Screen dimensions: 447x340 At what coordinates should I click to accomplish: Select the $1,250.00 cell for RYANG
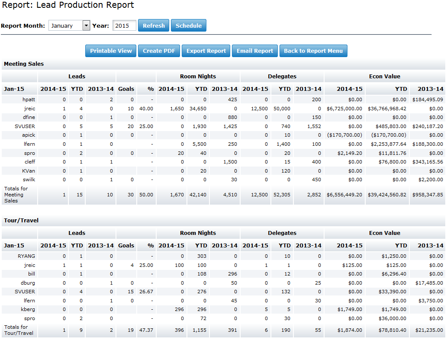[x=394, y=256]
